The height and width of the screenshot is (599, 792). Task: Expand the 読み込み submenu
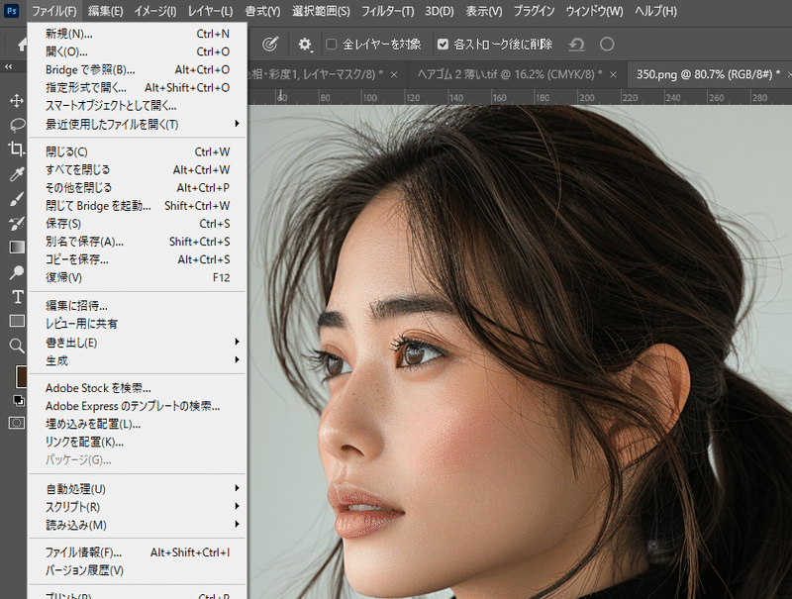click(x=137, y=525)
